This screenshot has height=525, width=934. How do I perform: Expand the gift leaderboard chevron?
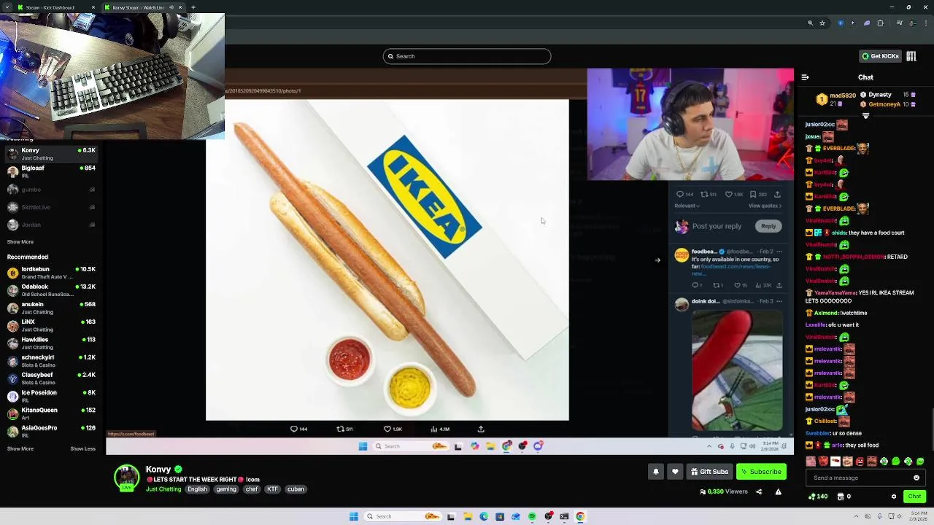tap(866, 116)
